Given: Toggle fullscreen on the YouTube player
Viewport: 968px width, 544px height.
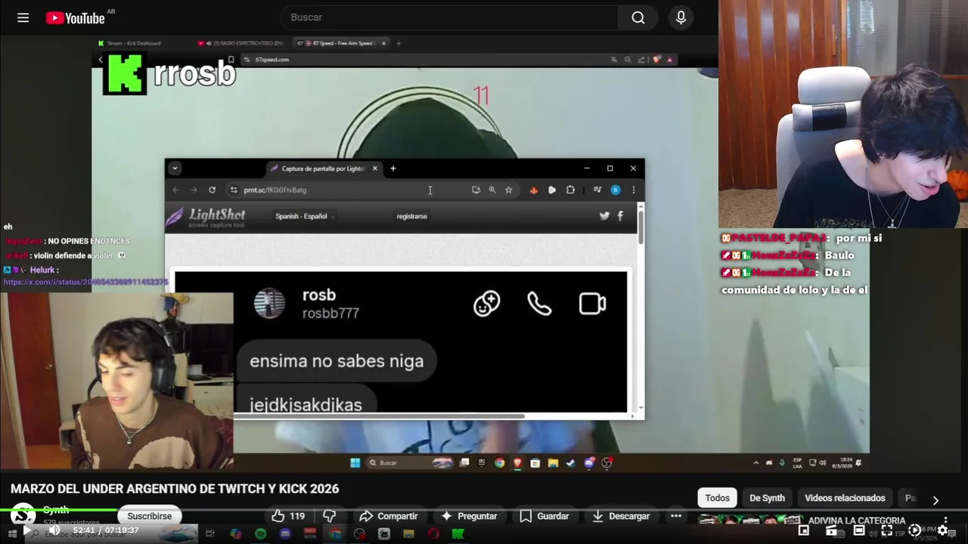Looking at the screenshot, I should (886, 530).
